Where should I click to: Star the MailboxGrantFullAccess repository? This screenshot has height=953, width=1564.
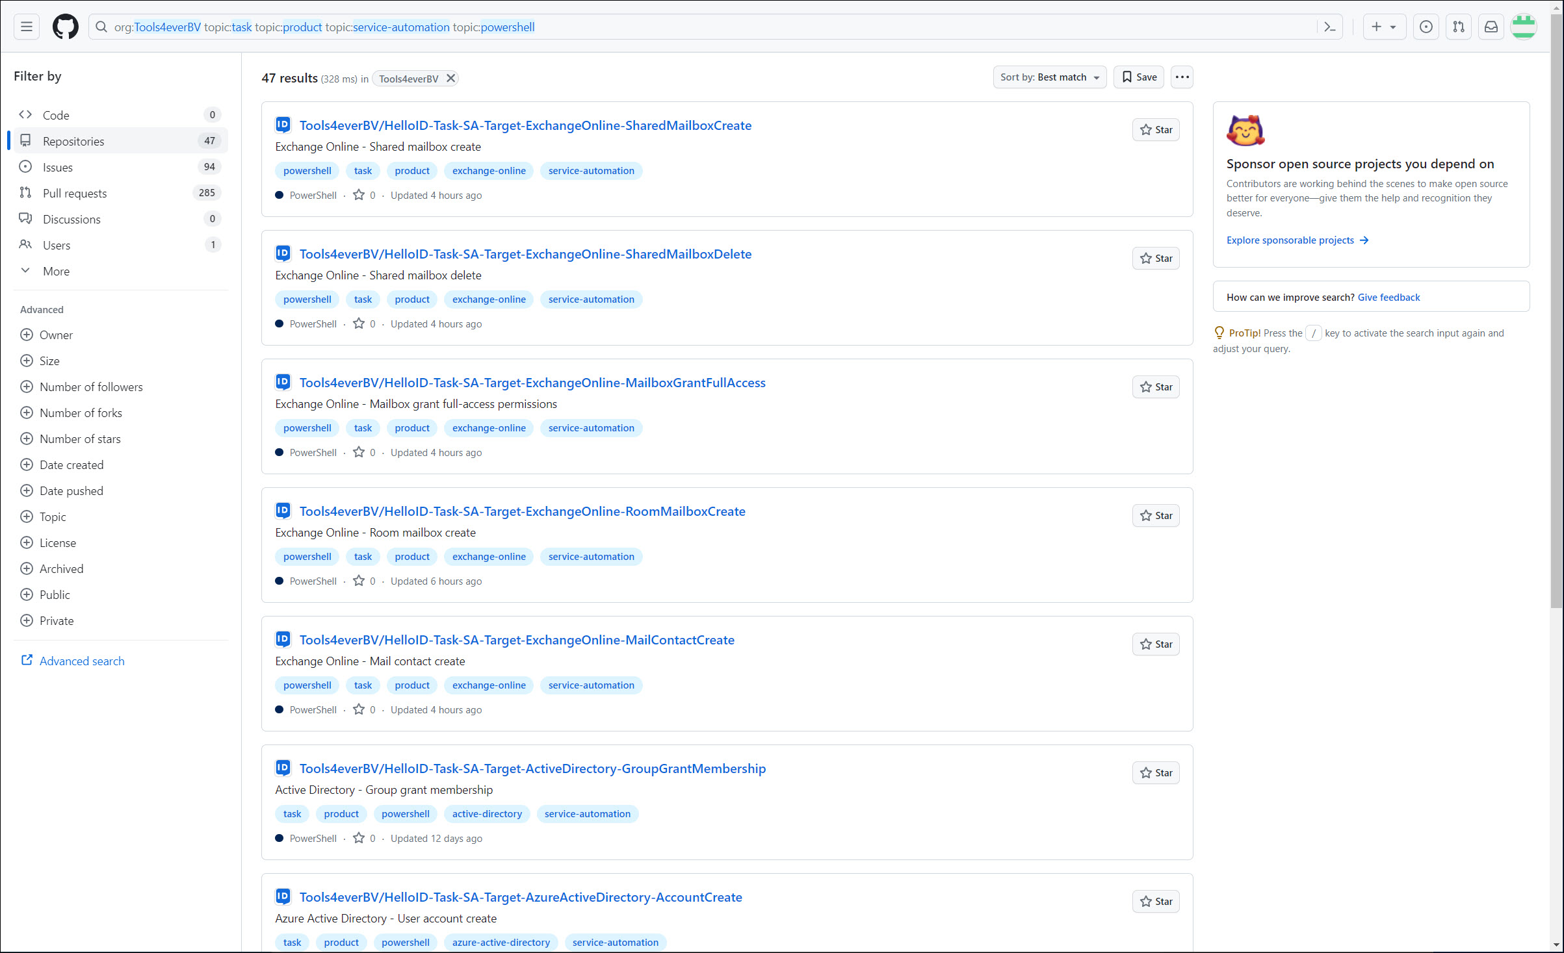pos(1156,387)
